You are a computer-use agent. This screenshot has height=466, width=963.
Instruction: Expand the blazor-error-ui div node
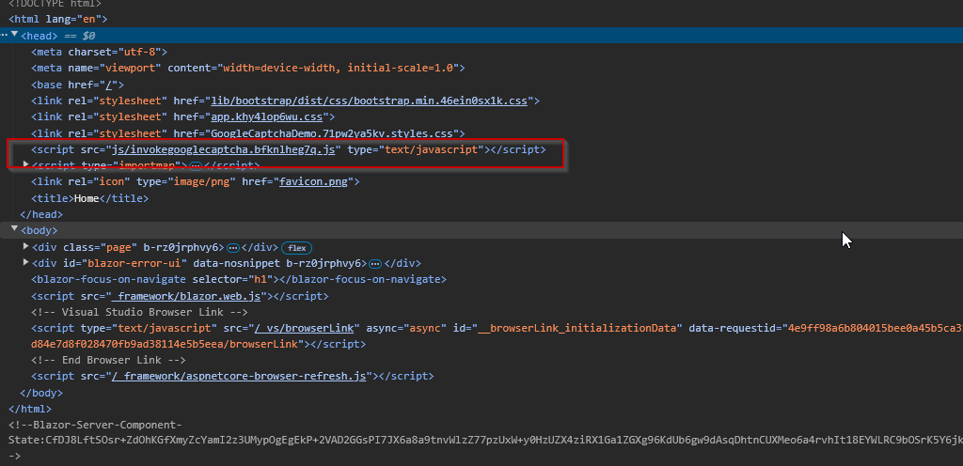[x=25, y=262]
